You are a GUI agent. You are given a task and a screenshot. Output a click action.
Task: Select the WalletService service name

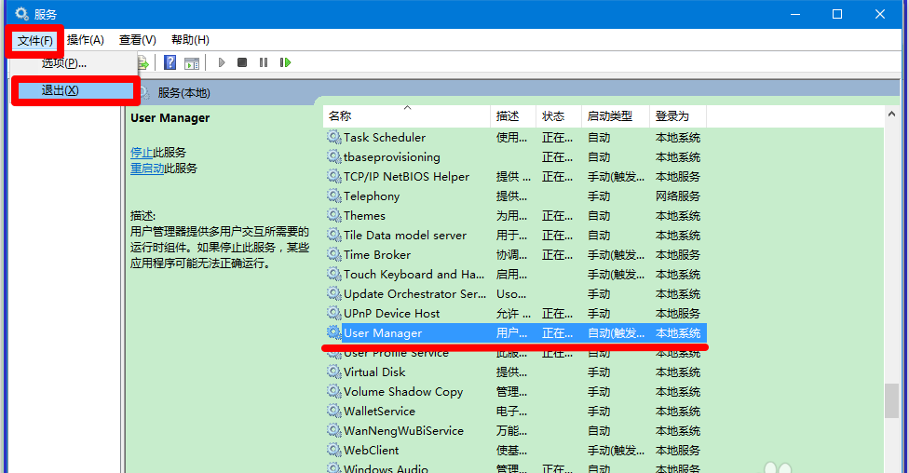click(x=379, y=411)
